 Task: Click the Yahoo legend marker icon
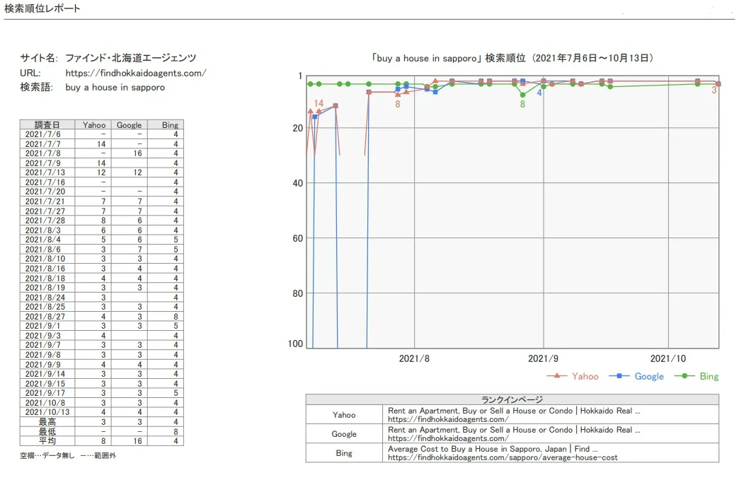(556, 376)
